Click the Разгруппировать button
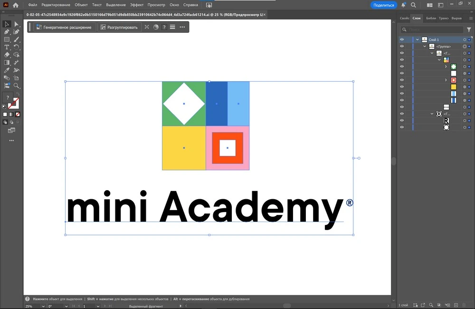This screenshot has height=309, width=475. [x=119, y=27]
